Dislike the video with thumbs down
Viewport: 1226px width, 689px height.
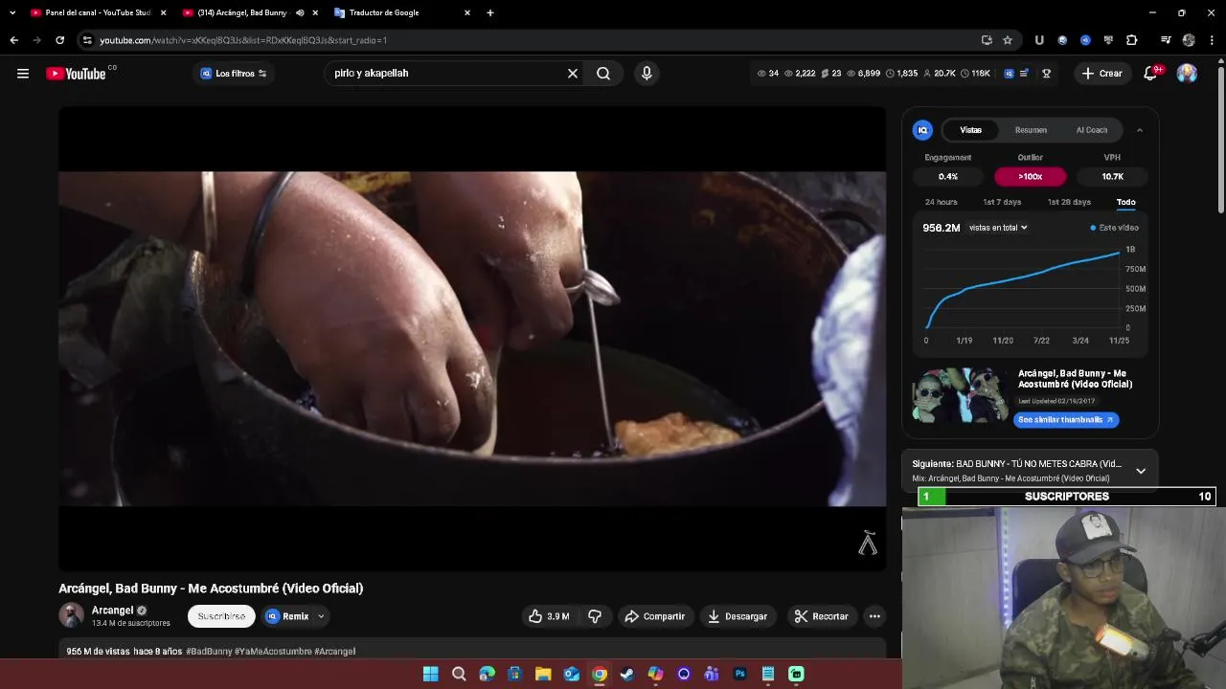point(595,616)
